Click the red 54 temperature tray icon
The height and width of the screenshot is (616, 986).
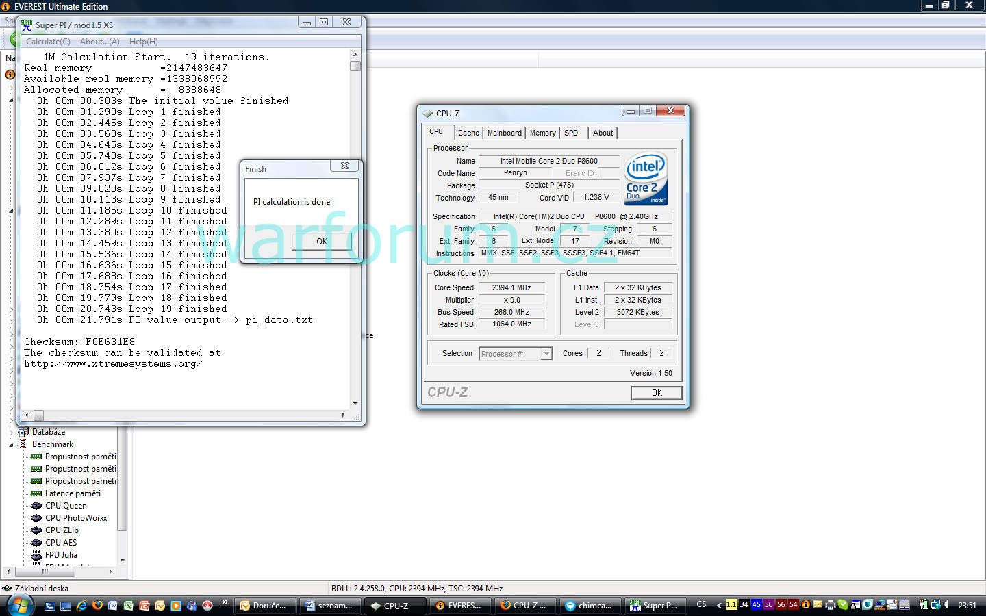tap(794, 605)
